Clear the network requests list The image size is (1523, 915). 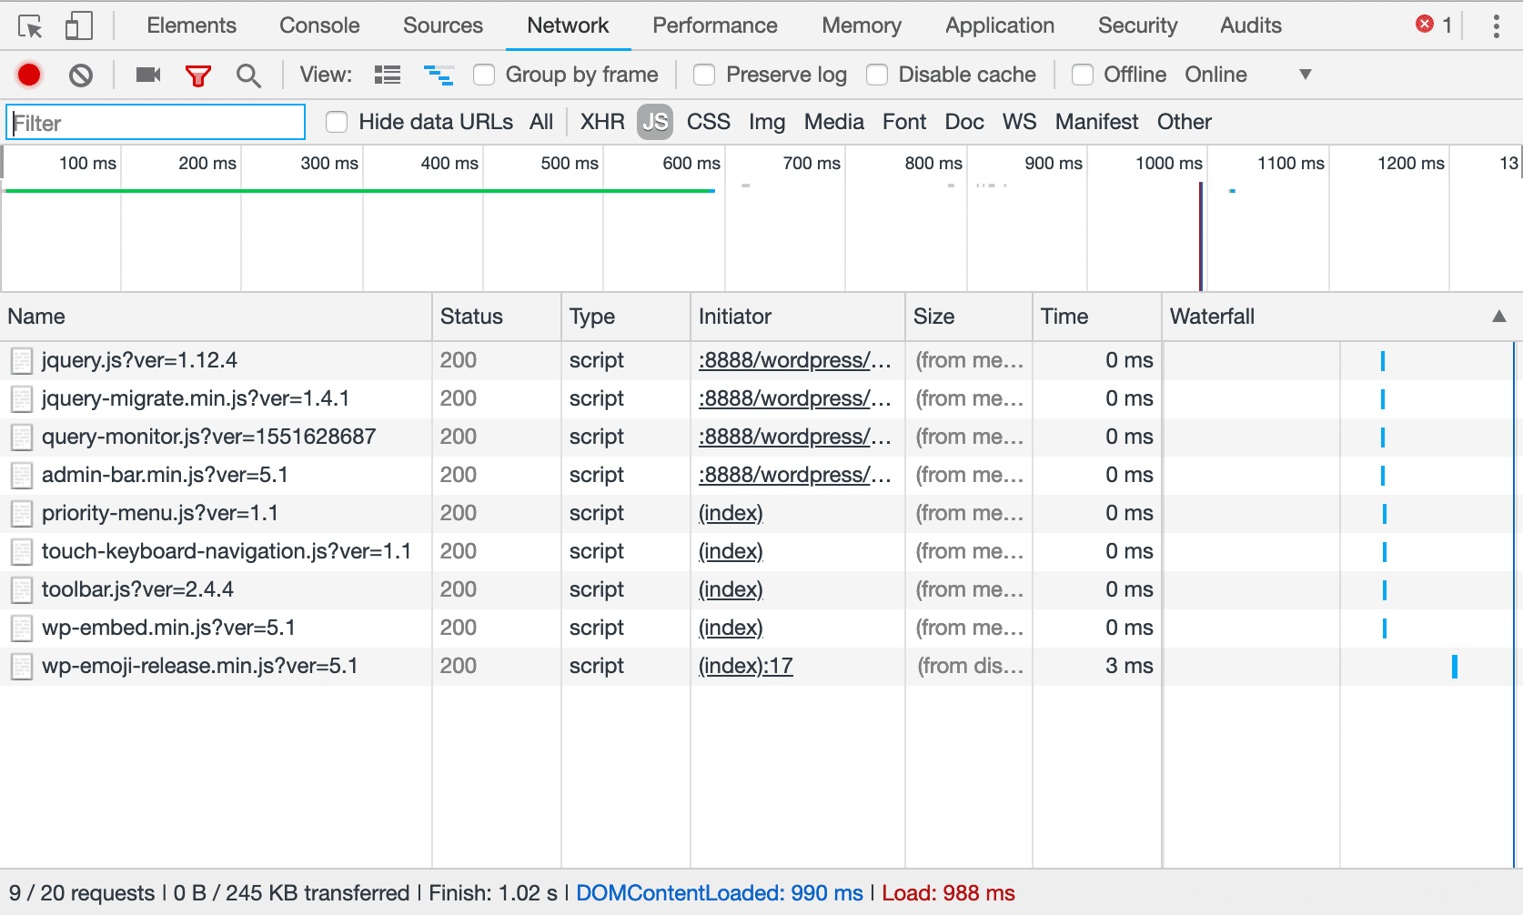81,75
